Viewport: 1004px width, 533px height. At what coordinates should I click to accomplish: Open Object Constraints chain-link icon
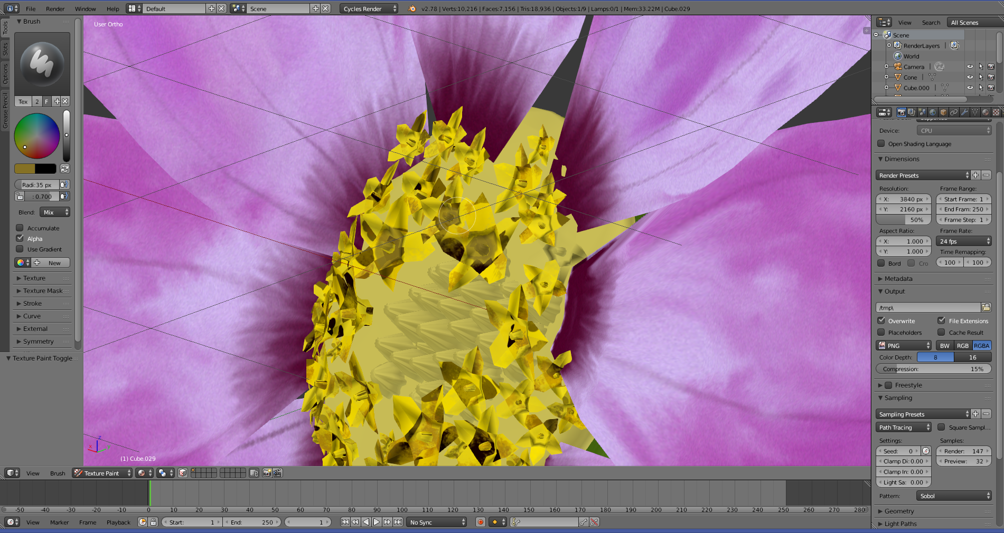click(x=954, y=112)
